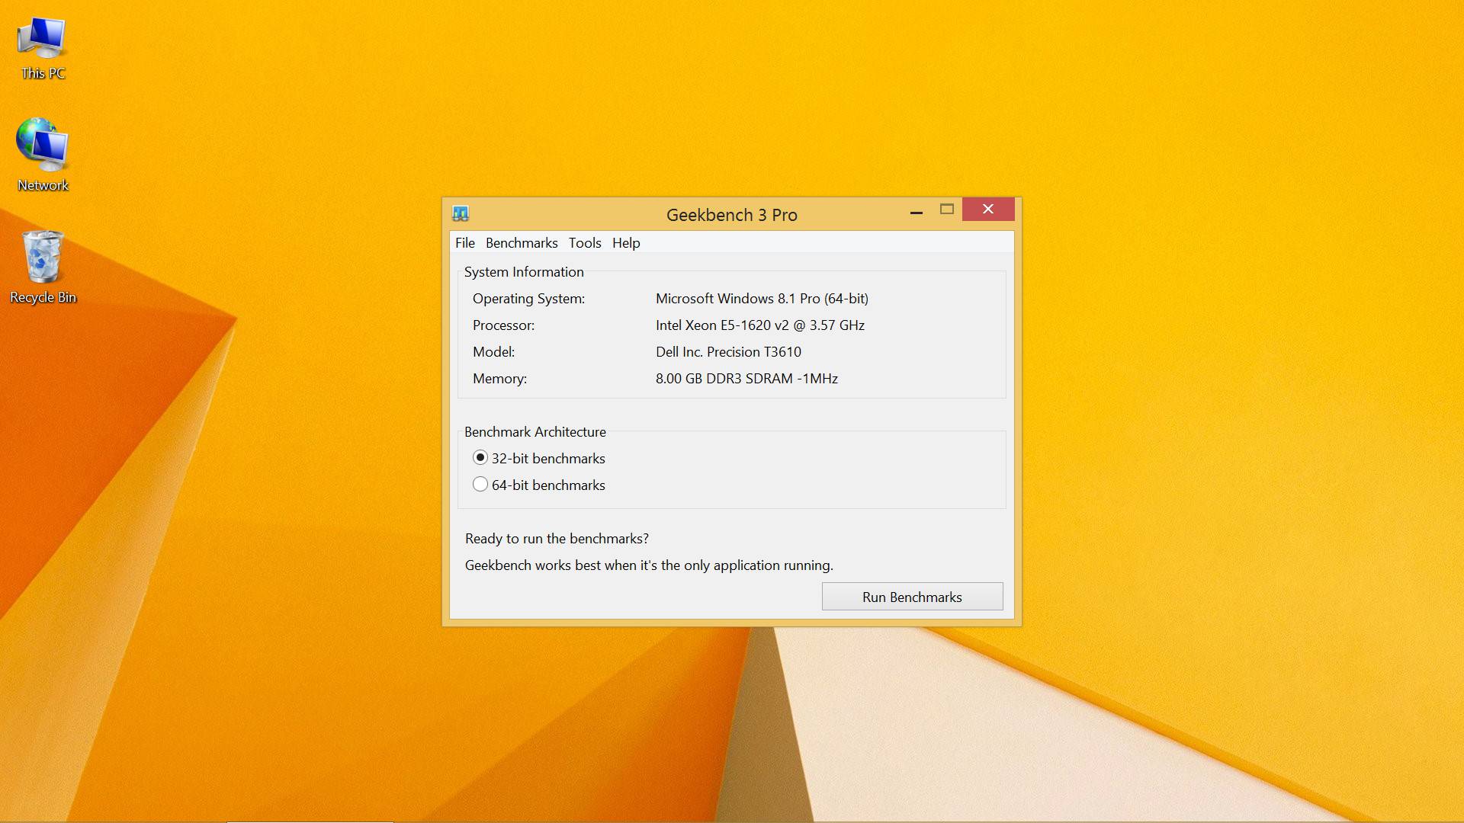Click 'Dell Inc. Precision T3610' value

click(728, 352)
